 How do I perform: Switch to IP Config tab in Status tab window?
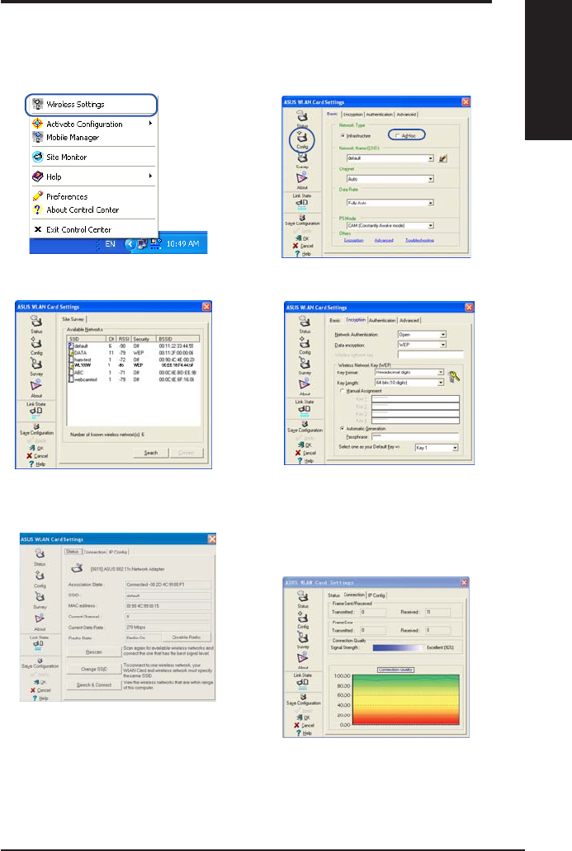(118, 552)
